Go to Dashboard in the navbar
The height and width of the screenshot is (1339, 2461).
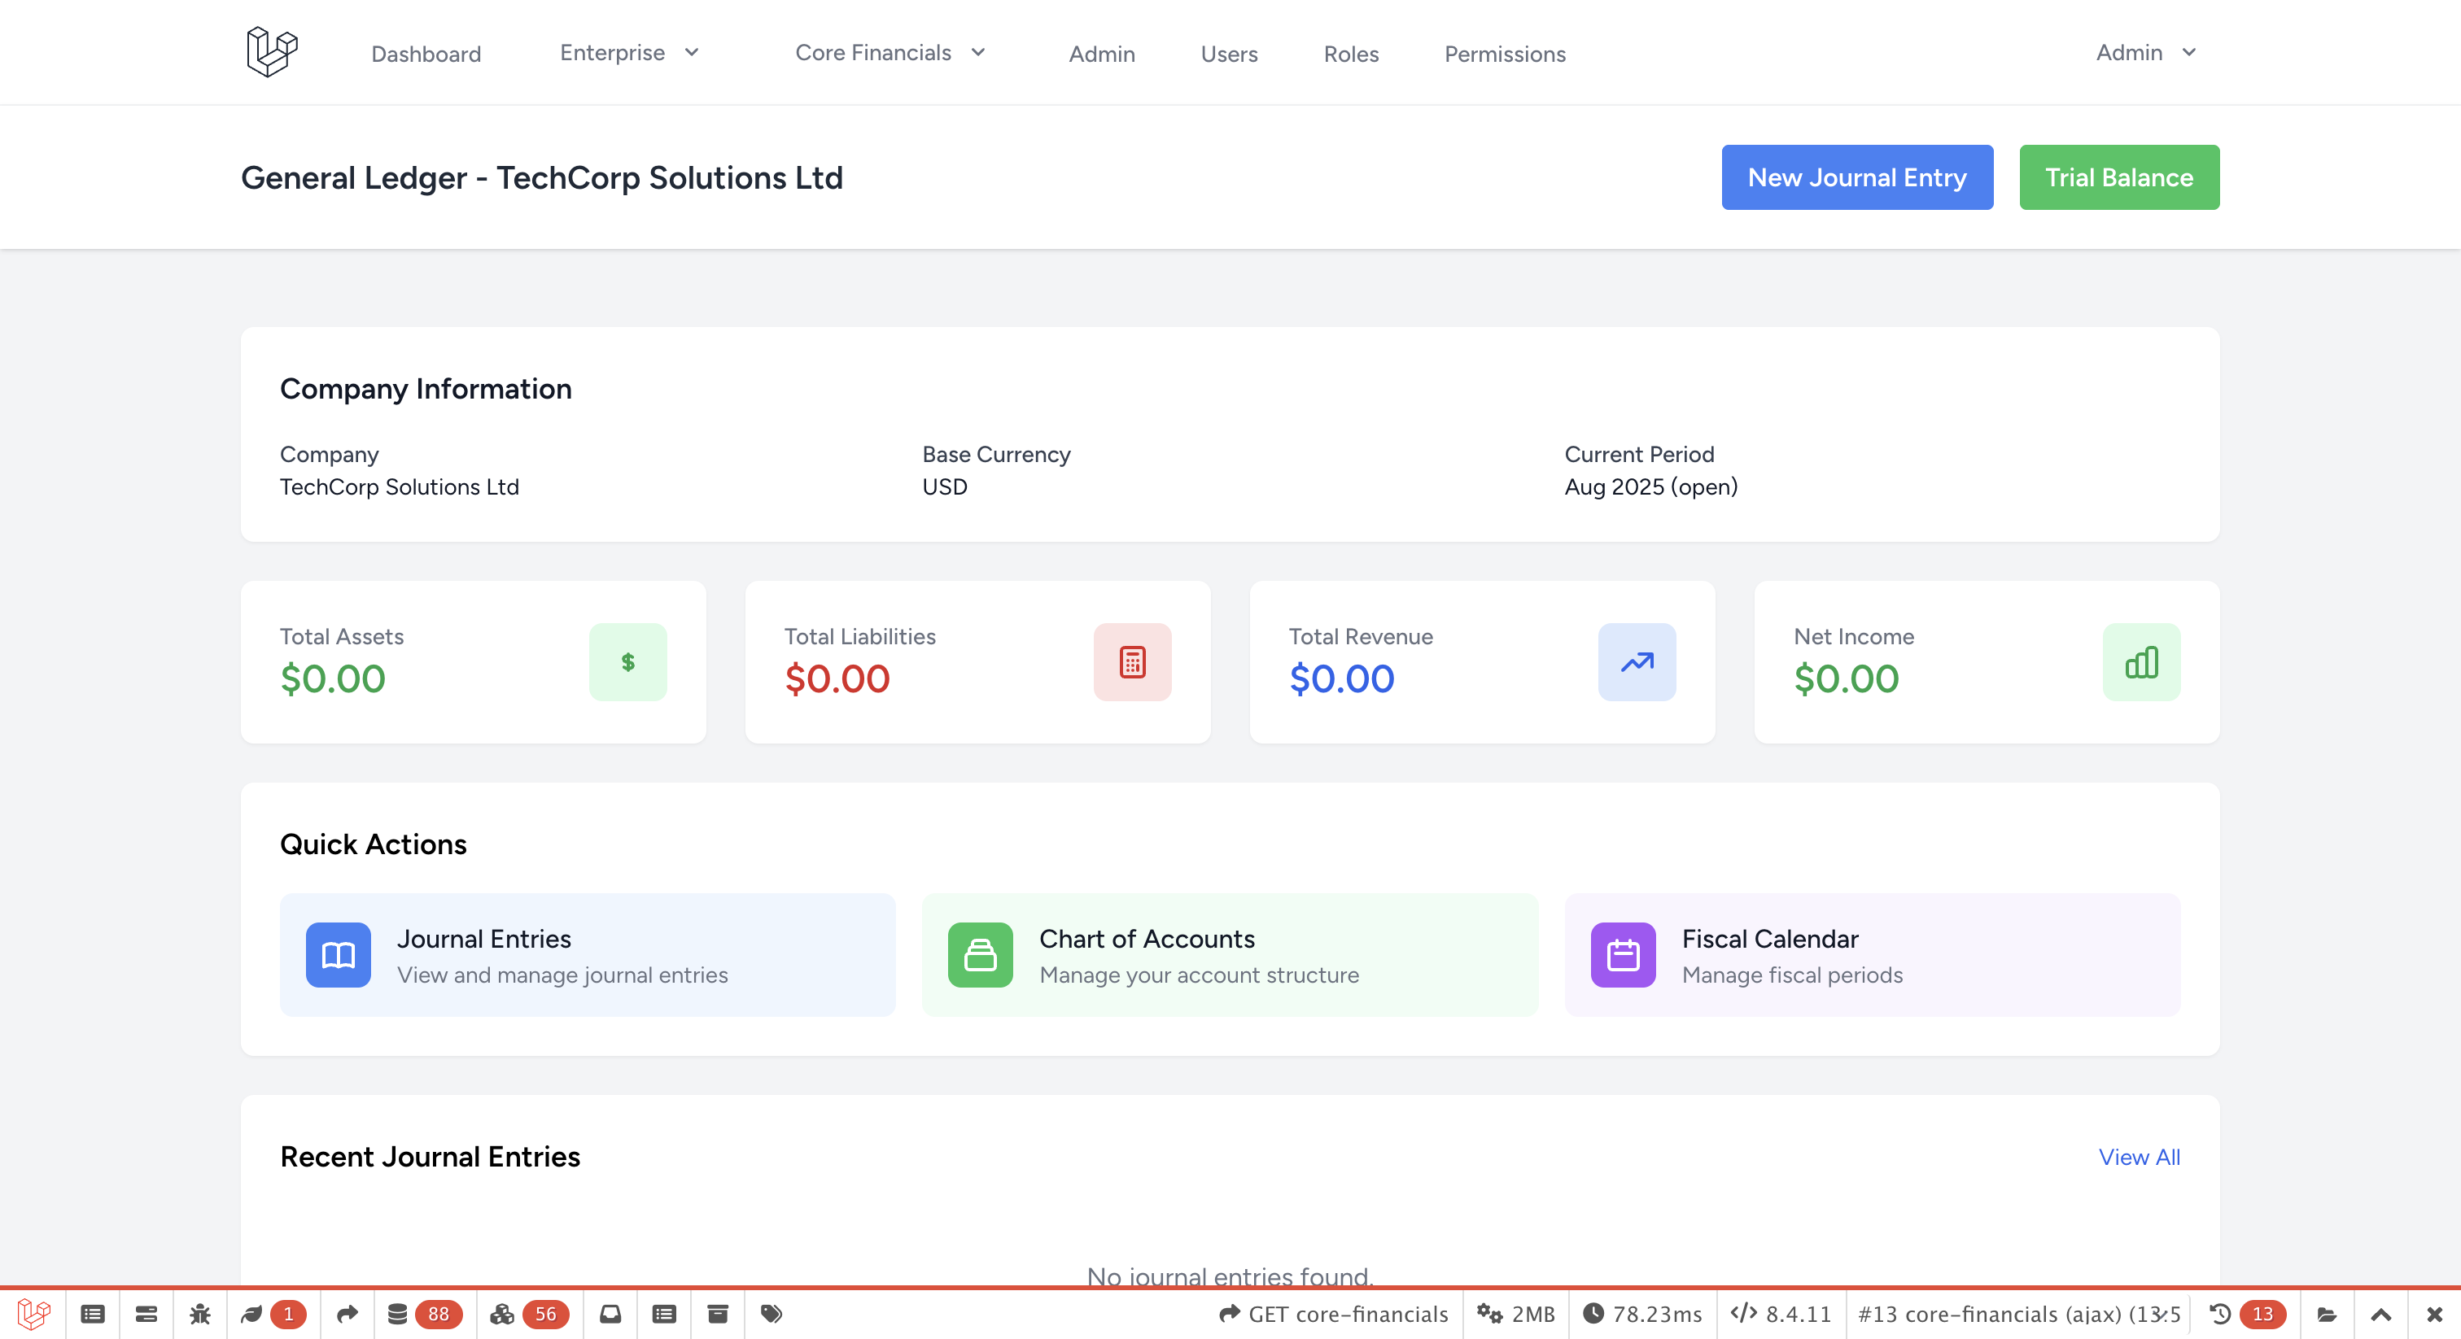426,54
